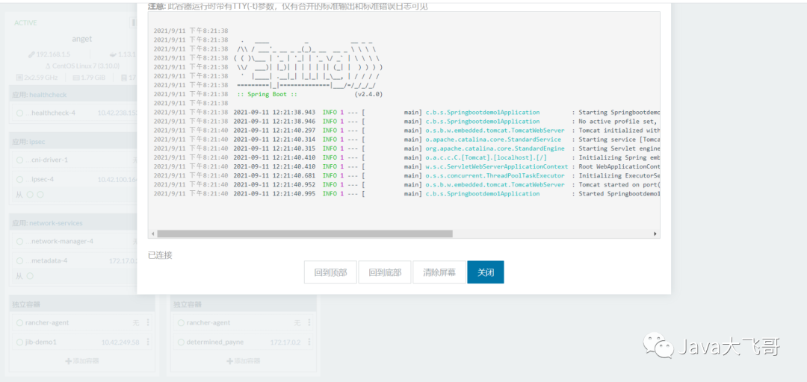
Task: Click the memory icon beside 1.79 GiB
Action: coord(76,78)
